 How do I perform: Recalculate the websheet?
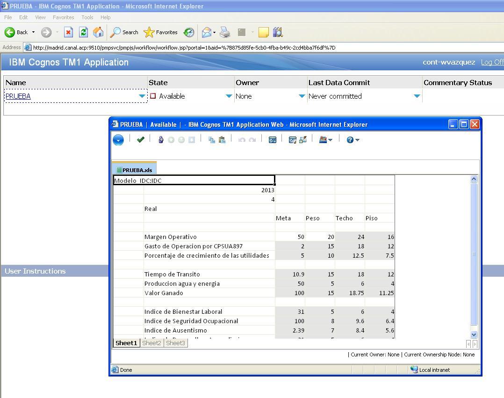point(272,139)
